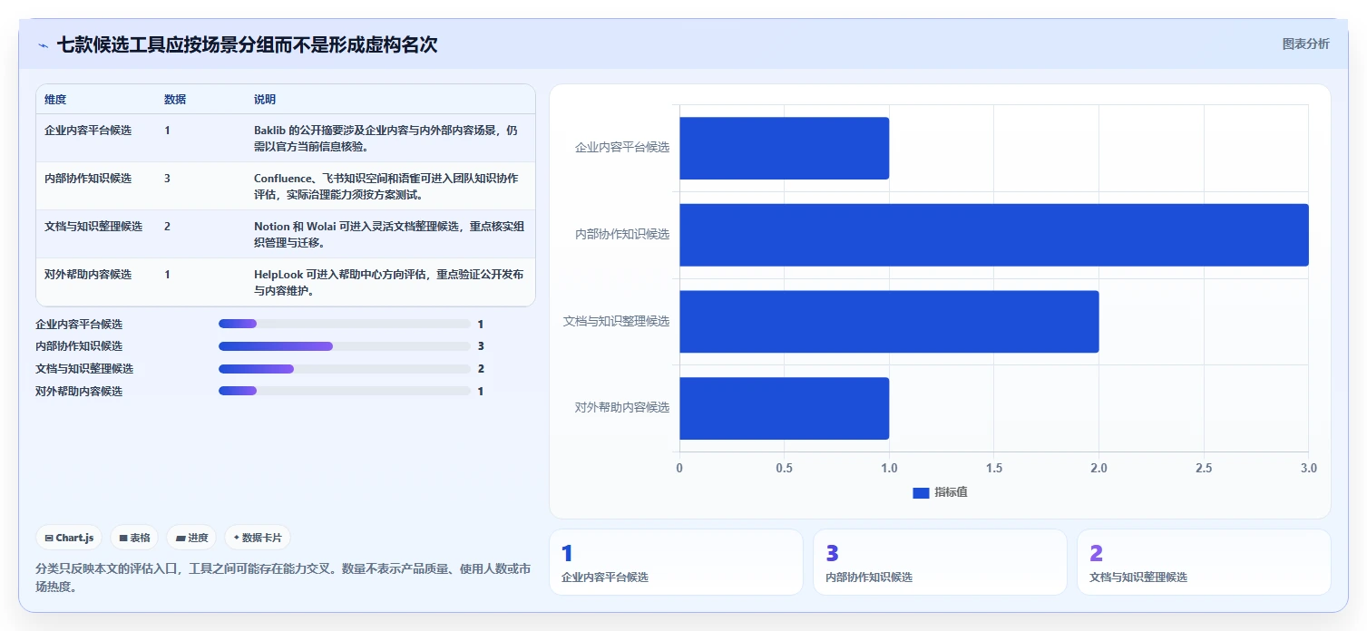Click the x-axis tick value 2.5

pyautogui.click(x=1204, y=468)
